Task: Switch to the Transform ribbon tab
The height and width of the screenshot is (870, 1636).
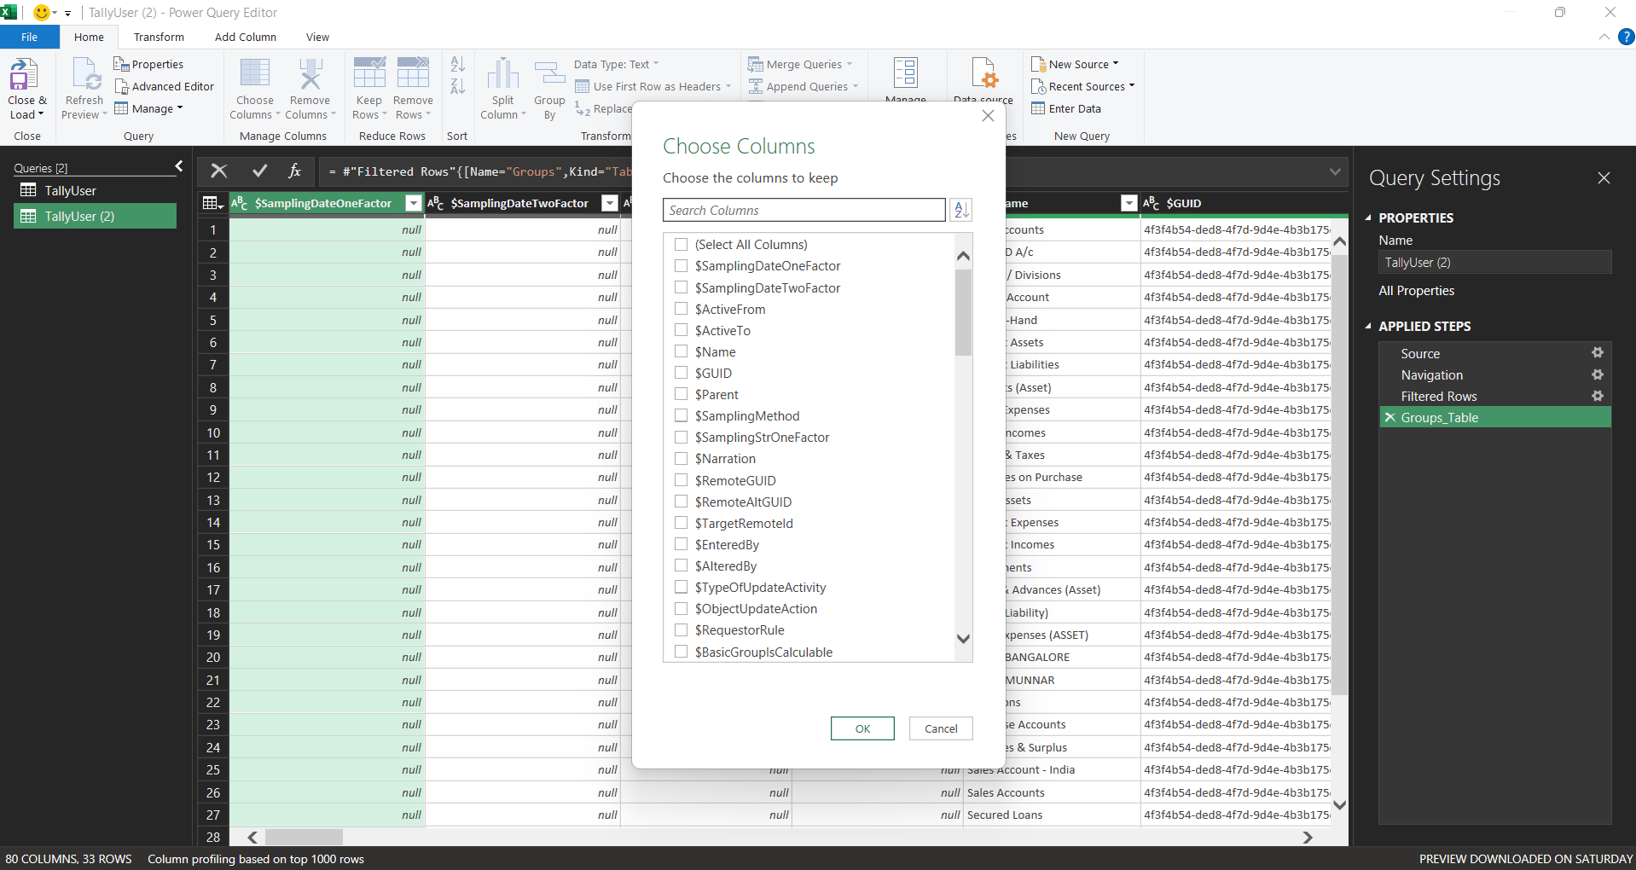Action: (159, 38)
